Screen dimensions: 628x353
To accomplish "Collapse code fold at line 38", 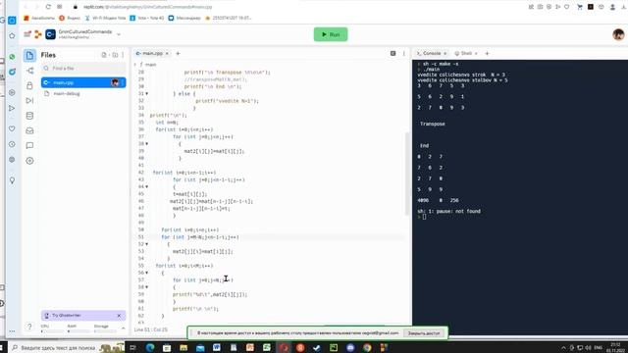I will pyautogui.click(x=147, y=144).
